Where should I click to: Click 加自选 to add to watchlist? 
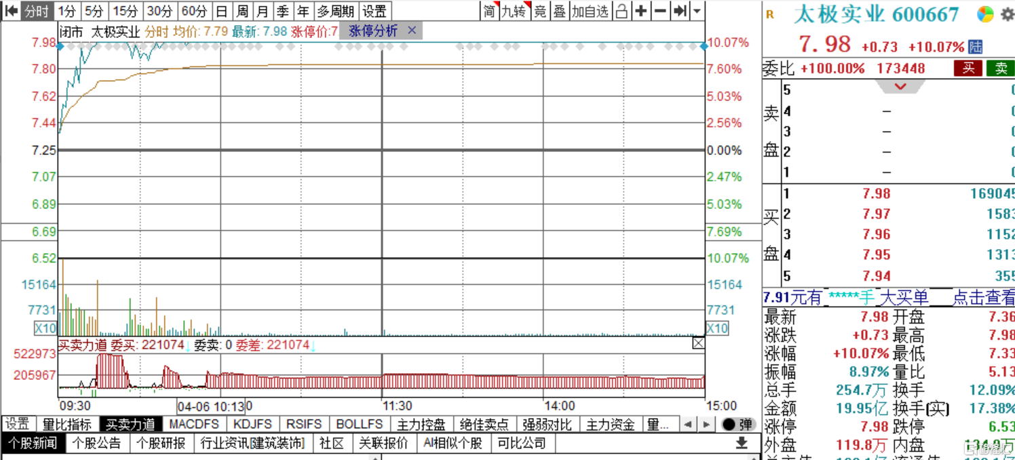590,11
